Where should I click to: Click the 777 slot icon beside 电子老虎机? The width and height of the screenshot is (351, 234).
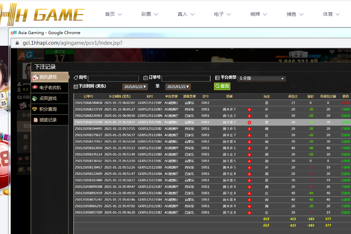[35, 88]
